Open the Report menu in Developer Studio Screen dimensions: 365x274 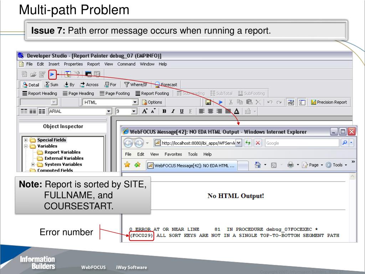pos(93,64)
